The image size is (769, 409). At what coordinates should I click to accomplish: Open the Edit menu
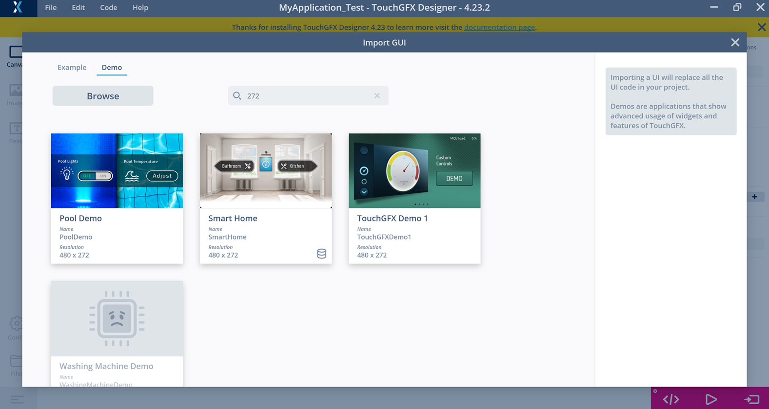pyautogui.click(x=78, y=7)
